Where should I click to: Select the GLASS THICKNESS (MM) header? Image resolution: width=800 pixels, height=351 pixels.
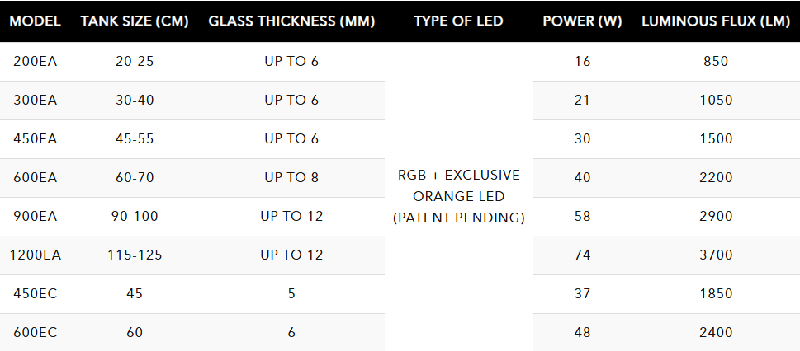pyautogui.click(x=291, y=21)
